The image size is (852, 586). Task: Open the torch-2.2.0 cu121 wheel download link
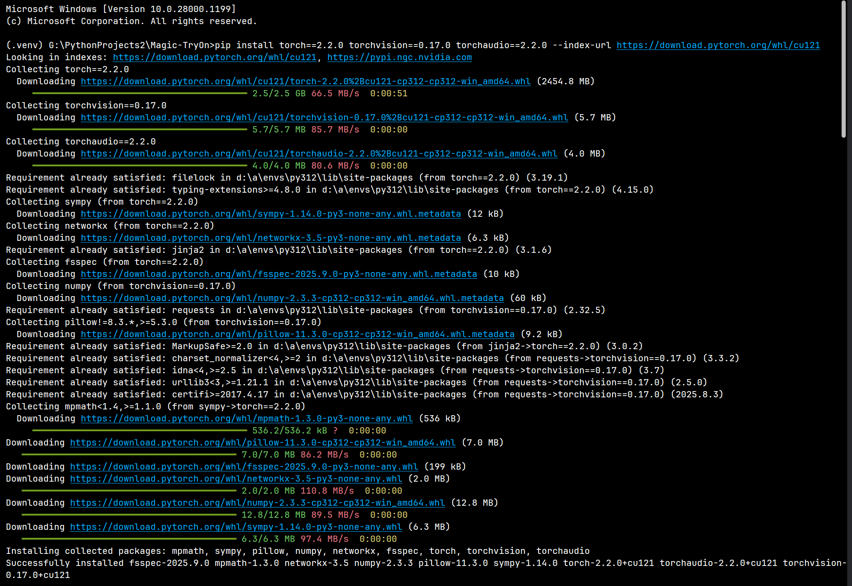click(x=305, y=81)
